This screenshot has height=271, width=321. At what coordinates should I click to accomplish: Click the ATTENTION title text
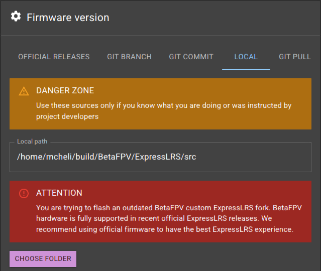tap(59, 193)
